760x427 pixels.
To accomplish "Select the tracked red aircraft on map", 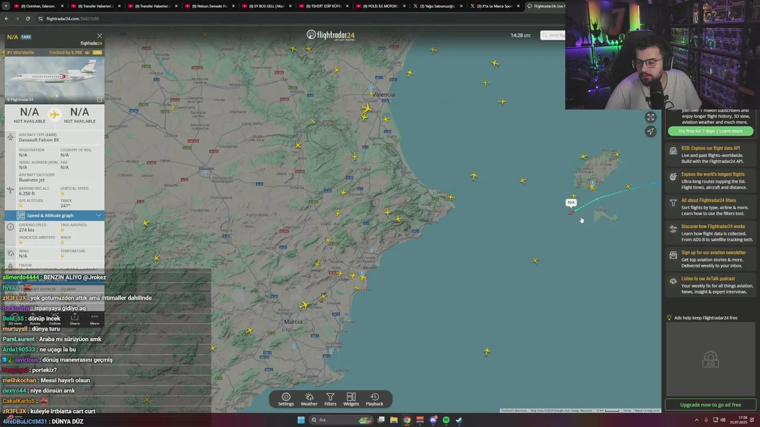I will [571, 212].
